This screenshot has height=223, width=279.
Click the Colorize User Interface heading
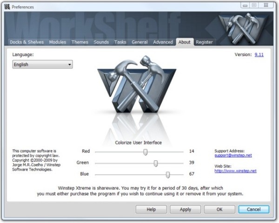(x=138, y=143)
